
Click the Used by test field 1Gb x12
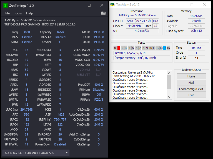coord(196,31)
